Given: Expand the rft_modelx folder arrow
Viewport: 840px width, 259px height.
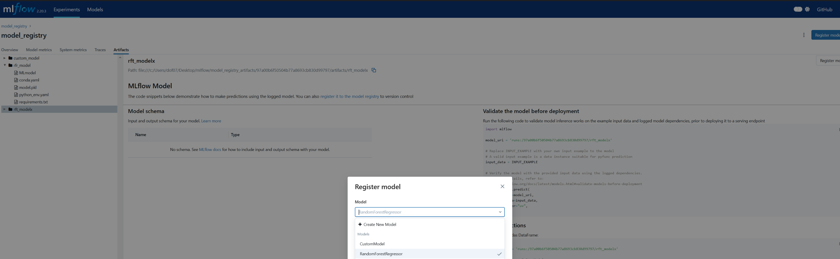Looking at the screenshot, I should tap(5, 109).
